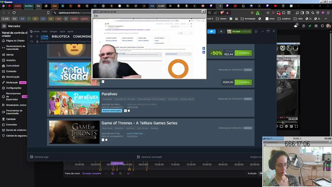The height and width of the screenshot is (187, 332).
Task: Open the music note playlist icon
Action: point(297,12)
